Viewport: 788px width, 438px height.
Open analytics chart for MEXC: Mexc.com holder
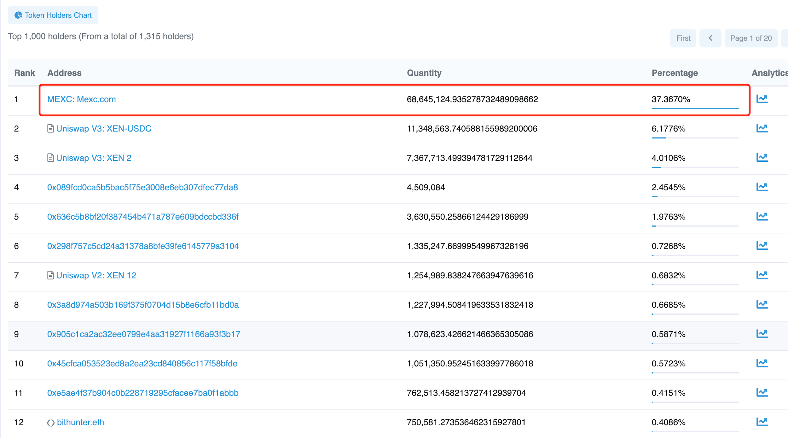pos(762,98)
